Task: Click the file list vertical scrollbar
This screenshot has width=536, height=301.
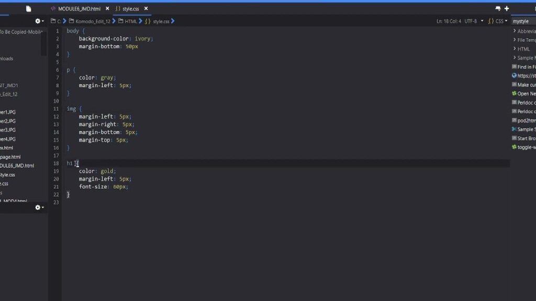Action: [44, 44]
